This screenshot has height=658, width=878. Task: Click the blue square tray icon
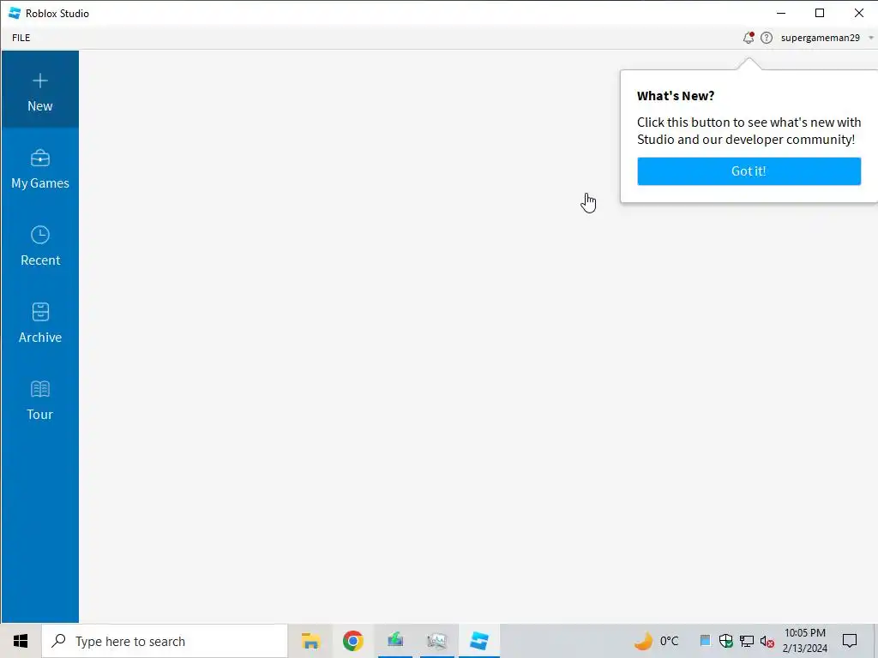[705, 641]
